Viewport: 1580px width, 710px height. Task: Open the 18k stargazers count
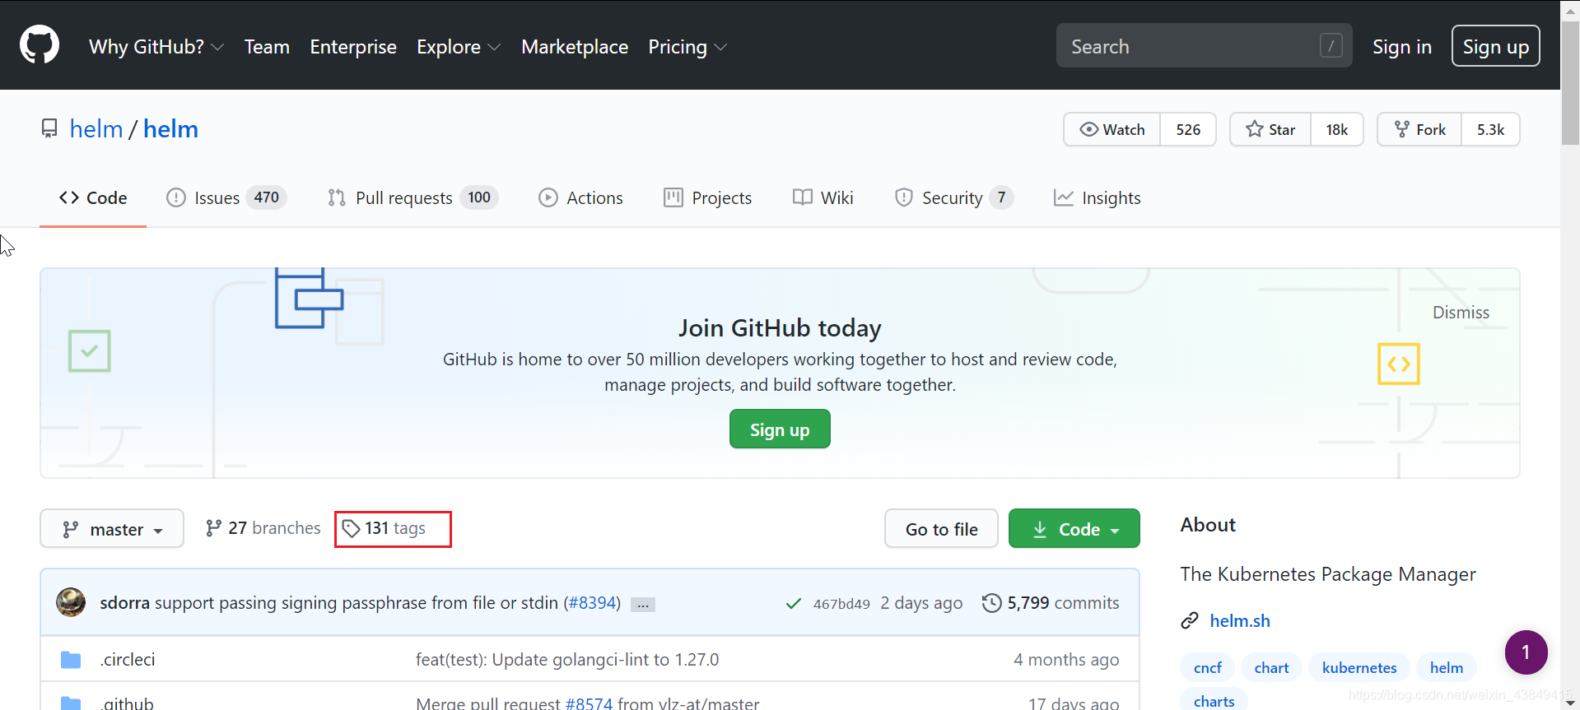[x=1336, y=130]
